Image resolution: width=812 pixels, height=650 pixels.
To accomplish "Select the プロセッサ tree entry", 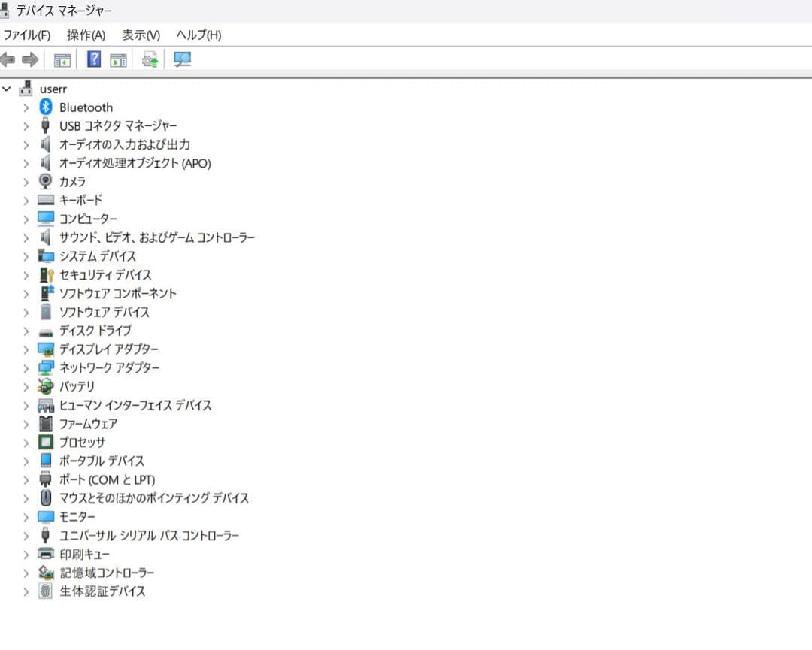I will pos(83,442).
